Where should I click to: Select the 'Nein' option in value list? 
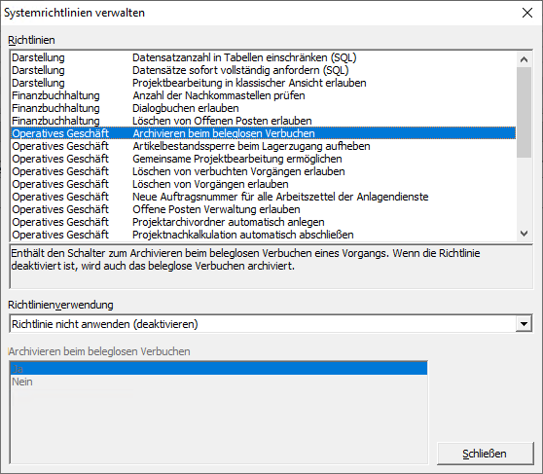(x=219, y=382)
